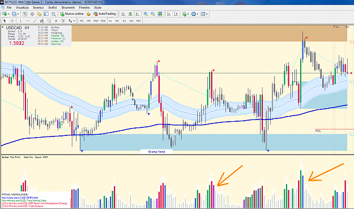Expand the templates dropdown arrow
The image size is (354, 209).
tap(207, 14)
